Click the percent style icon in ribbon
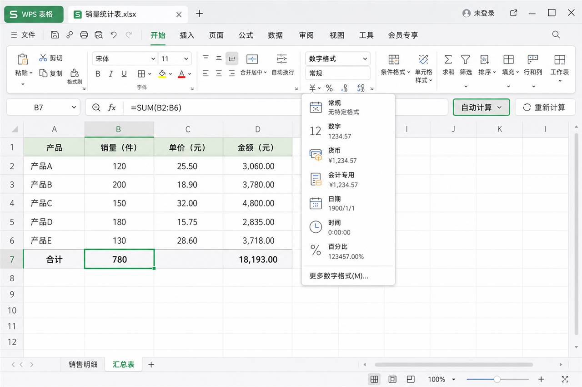 pyautogui.click(x=329, y=88)
